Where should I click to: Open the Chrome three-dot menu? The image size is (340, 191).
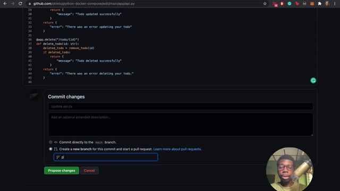point(335,4)
